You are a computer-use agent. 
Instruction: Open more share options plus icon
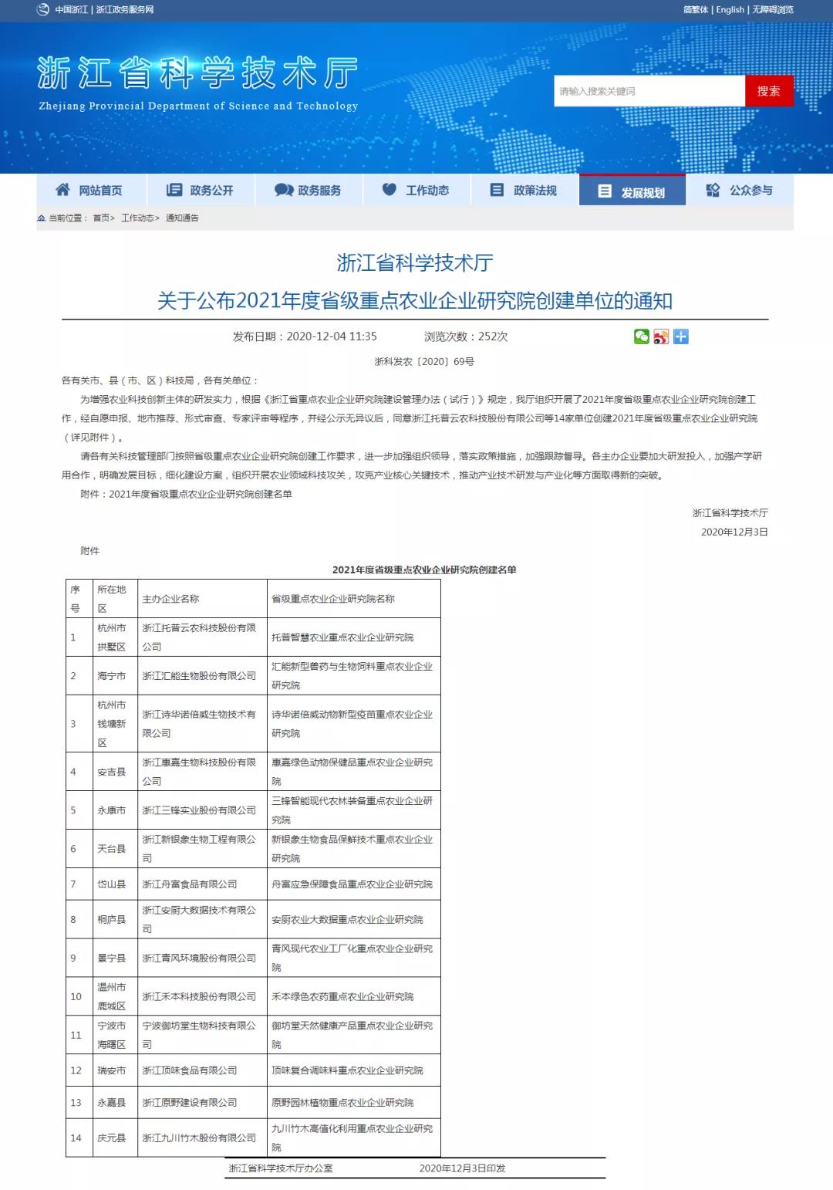pyautogui.click(x=680, y=336)
